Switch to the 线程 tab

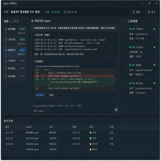pyautogui.click(x=6, y=21)
